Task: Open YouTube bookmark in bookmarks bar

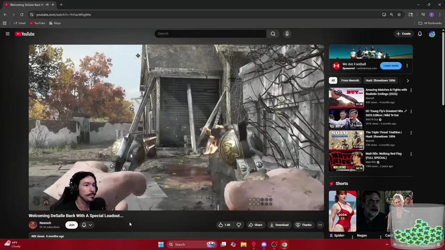Action: [x=37, y=23]
